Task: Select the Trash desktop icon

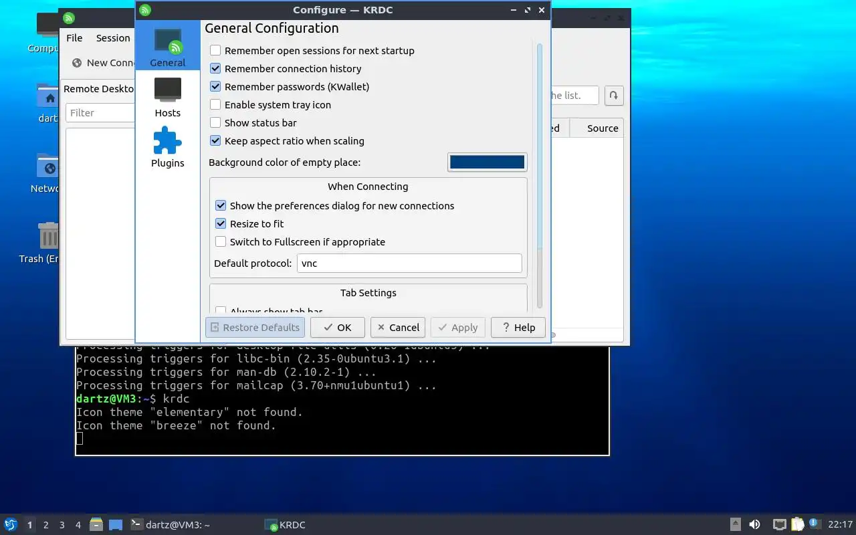Action: tap(41, 243)
